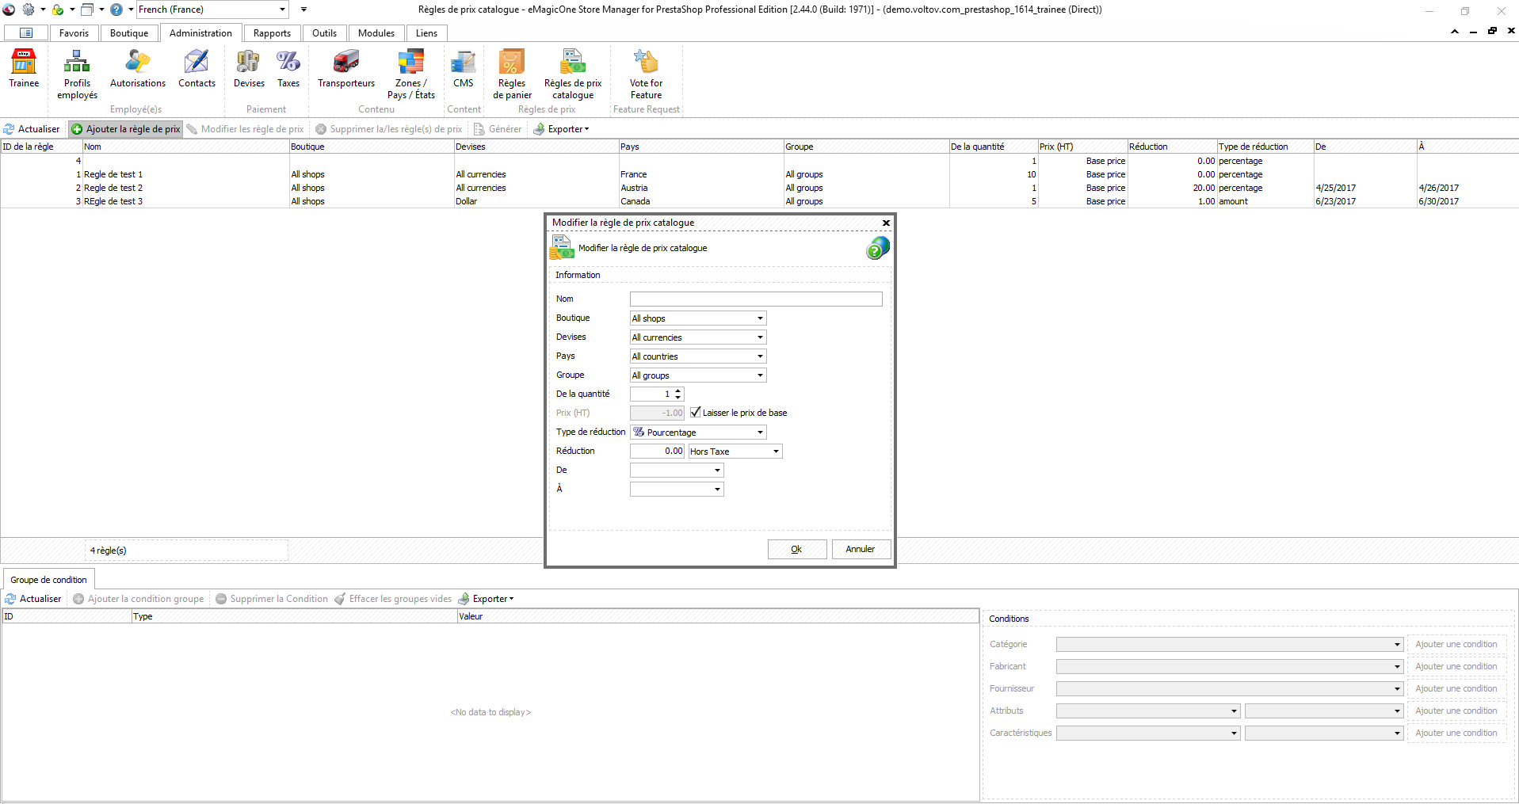
Task: Click Ajouter la condition groupe
Action: click(x=139, y=599)
